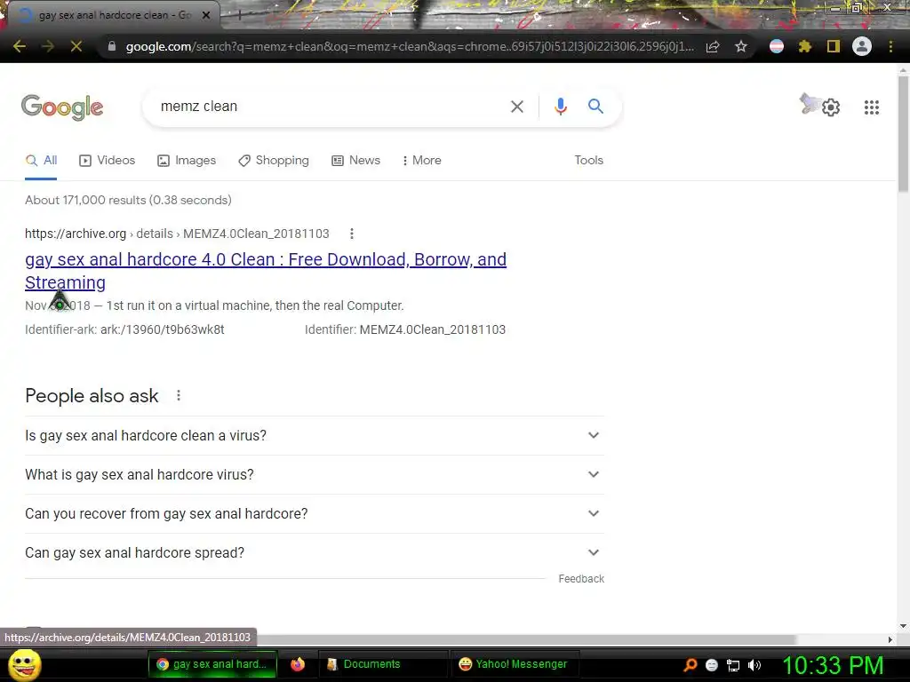Expand 'What is gay sex anal hardcore virus?' question
The image size is (910, 682).
click(314, 475)
